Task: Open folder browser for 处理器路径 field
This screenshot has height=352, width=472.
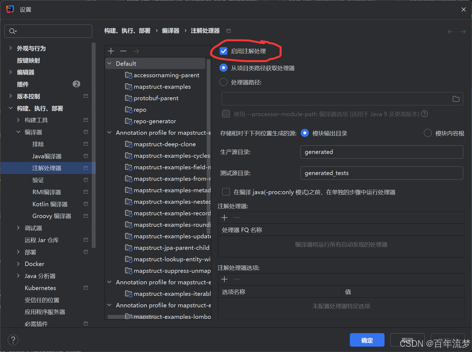Action: [x=456, y=99]
